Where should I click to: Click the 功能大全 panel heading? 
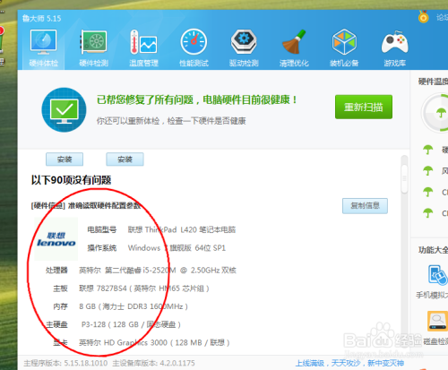click(x=433, y=250)
